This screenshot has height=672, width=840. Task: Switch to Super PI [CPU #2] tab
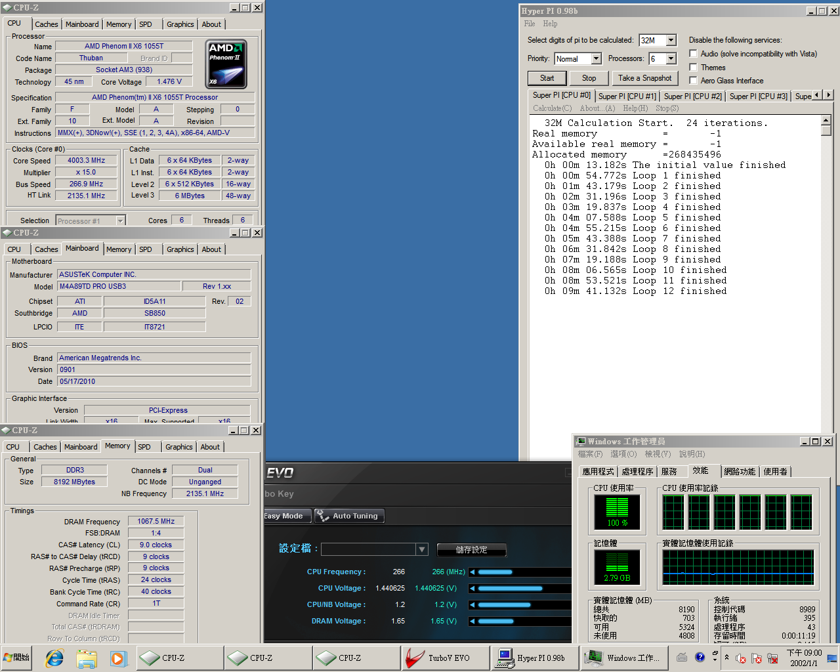pos(693,96)
